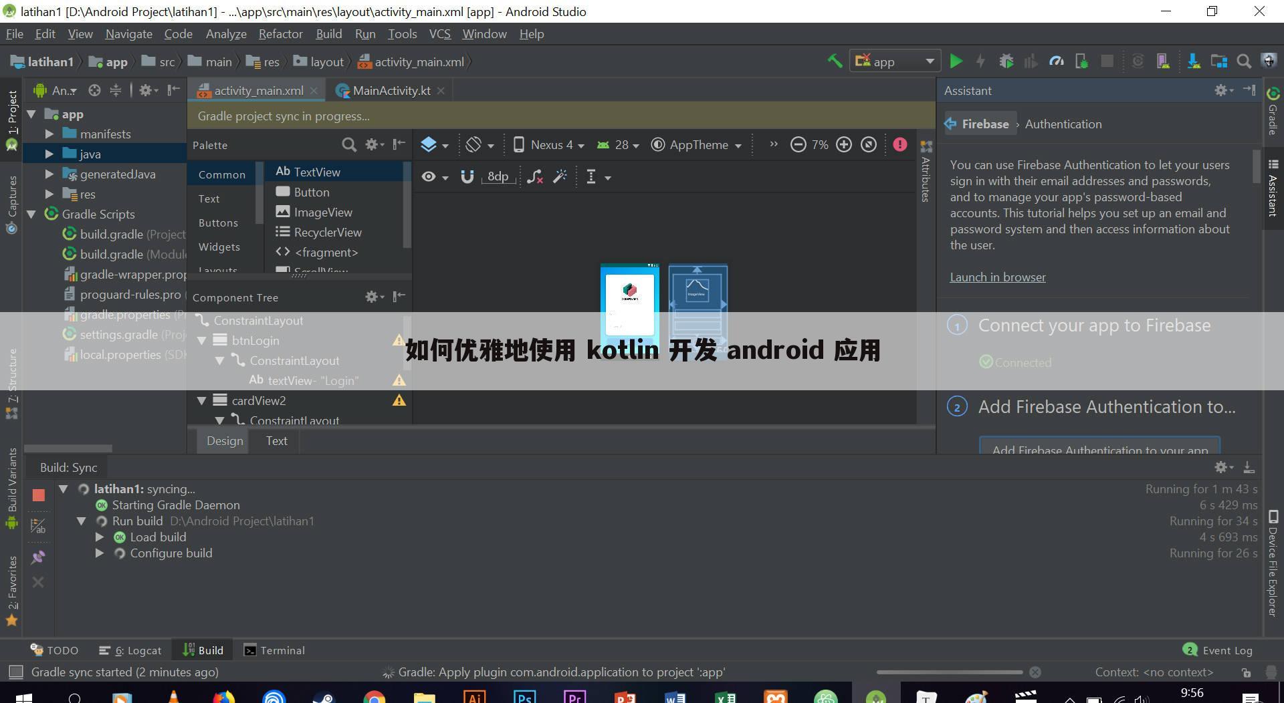The height and width of the screenshot is (703, 1284).
Task: Collapse the Gradle Scripts node
Action: [x=31, y=215]
